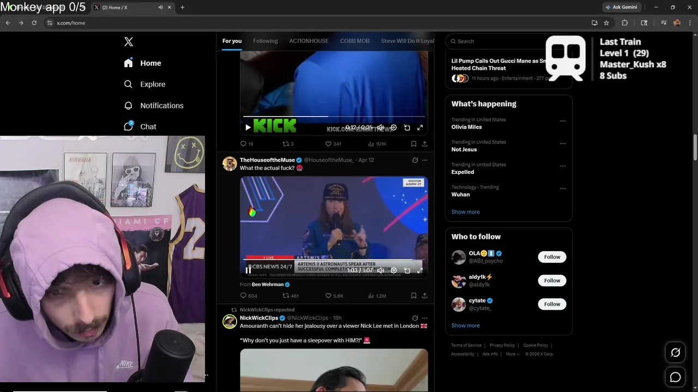Mute the CBS News video volume
This screenshot has width=698, height=392.
381,270
